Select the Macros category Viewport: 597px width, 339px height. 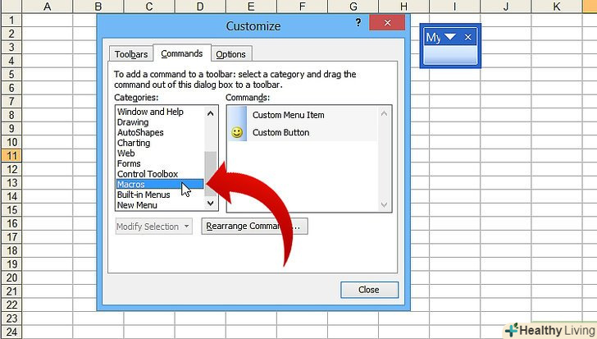pyautogui.click(x=160, y=185)
